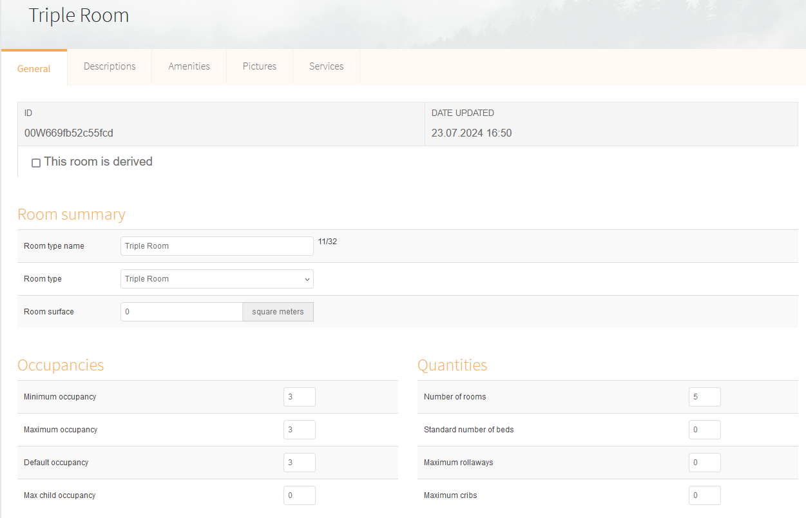Switch to the General tab

[34, 68]
